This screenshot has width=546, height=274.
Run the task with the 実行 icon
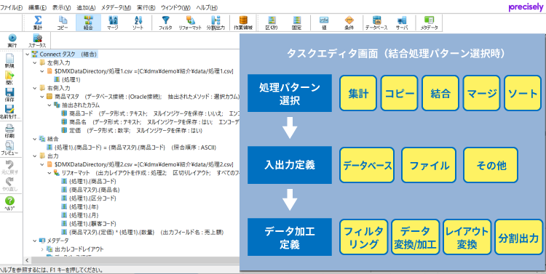tap(12, 41)
